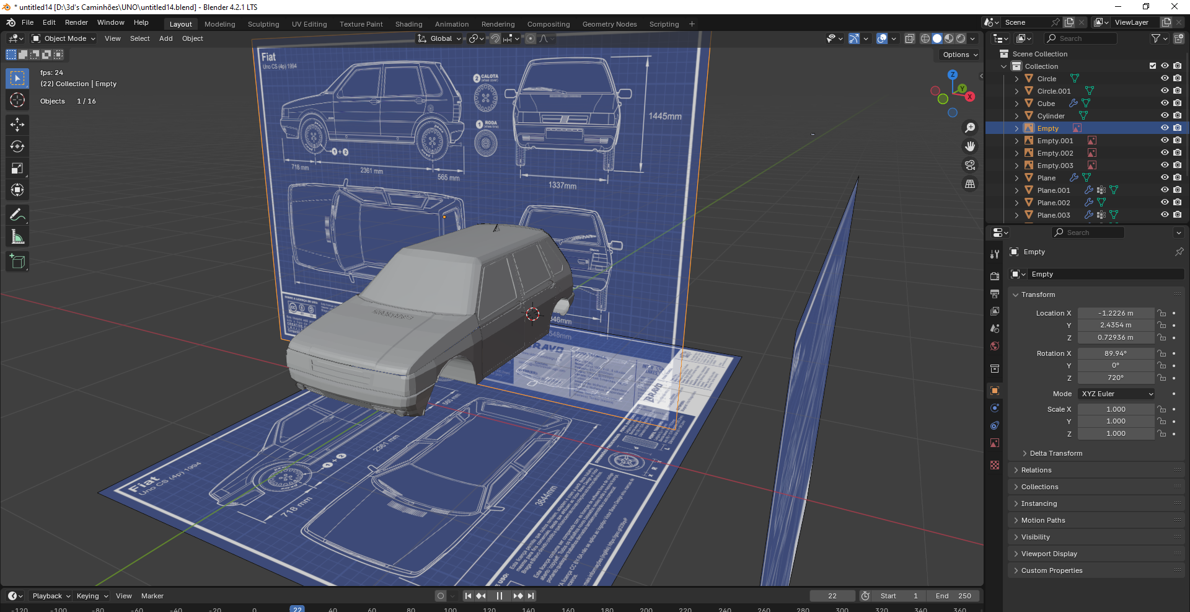Open the Render menu
Viewport: 1190px width, 612px height.
pos(76,22)
